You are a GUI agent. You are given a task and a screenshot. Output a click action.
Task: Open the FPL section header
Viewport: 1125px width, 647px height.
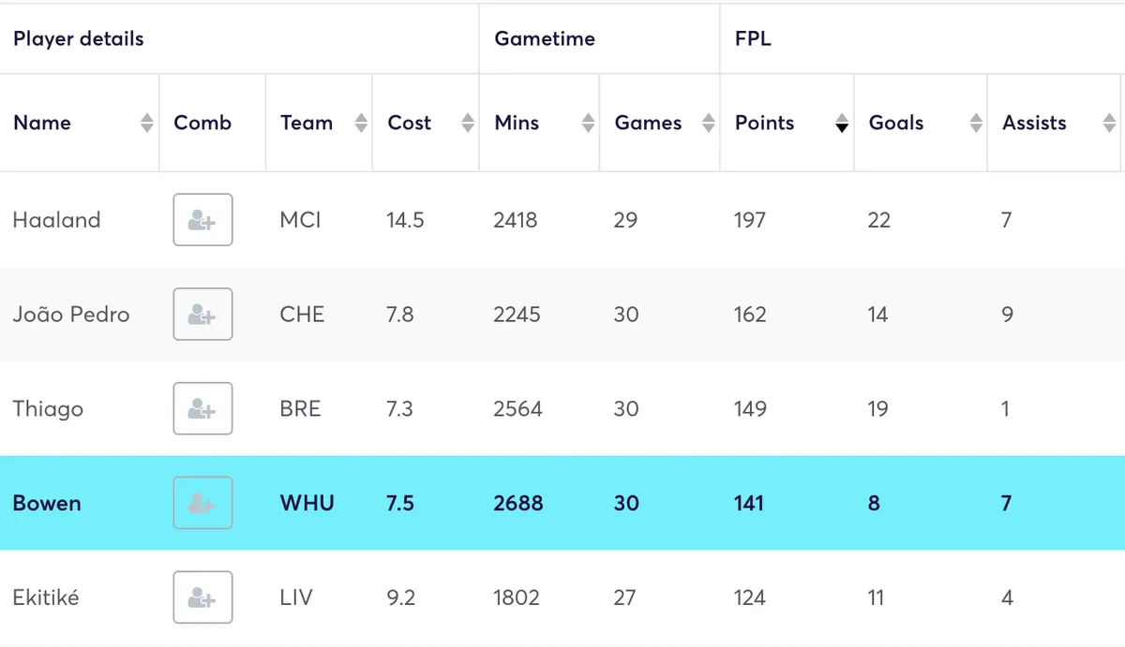[750, 38]
